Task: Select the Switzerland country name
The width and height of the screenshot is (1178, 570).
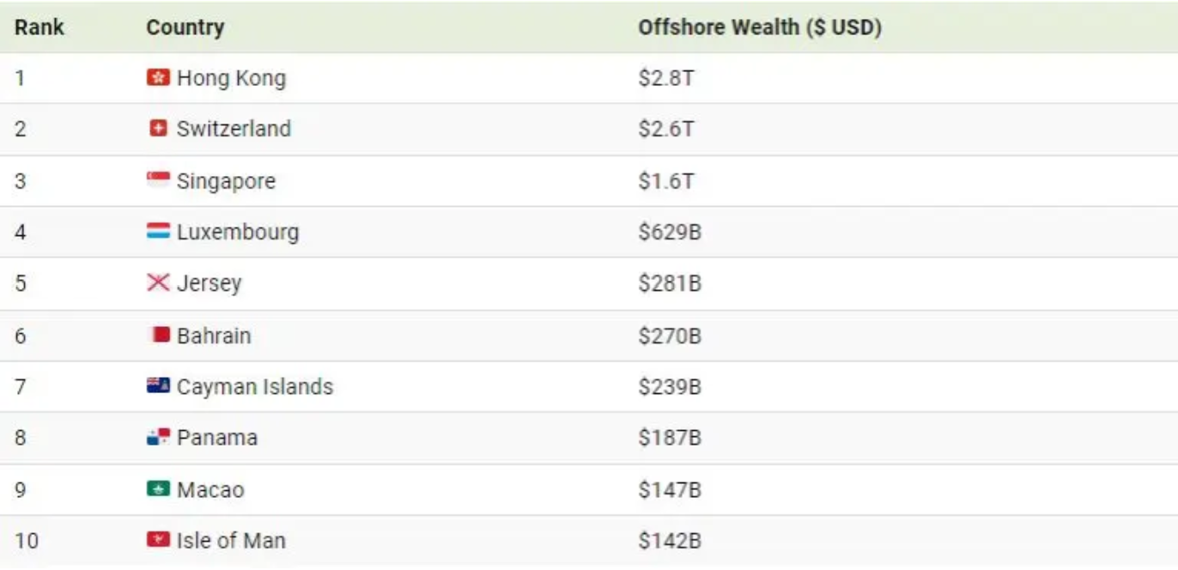Action: 234,129
